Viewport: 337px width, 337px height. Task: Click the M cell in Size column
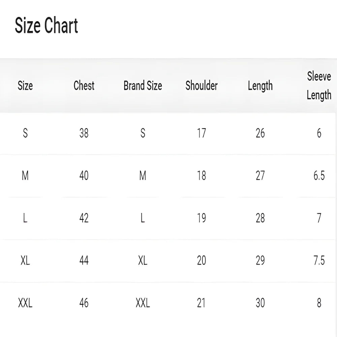pyautogui.click(x=25, y=176)
